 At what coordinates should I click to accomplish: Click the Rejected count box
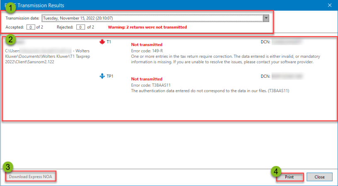tap(81, 27)
